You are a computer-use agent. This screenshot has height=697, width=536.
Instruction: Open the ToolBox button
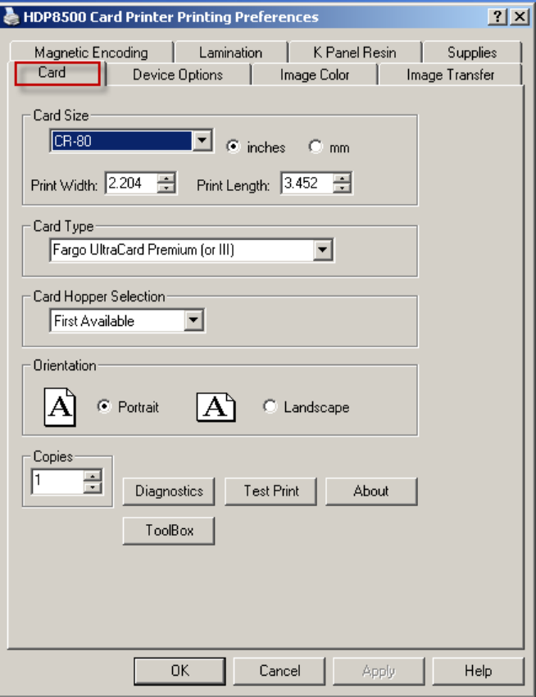(x=169, y=530)
